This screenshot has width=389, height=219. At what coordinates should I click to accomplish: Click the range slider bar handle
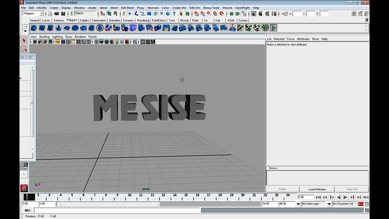108,204
